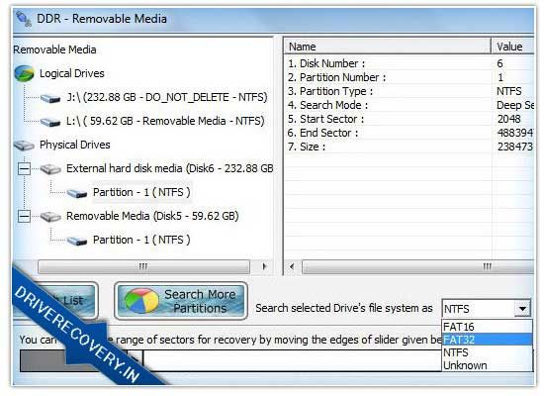Select L:\ (59.62 GB - Removable Media - NTFS)
The width and height of the screenshot is (544, 396).
point(165,121)
